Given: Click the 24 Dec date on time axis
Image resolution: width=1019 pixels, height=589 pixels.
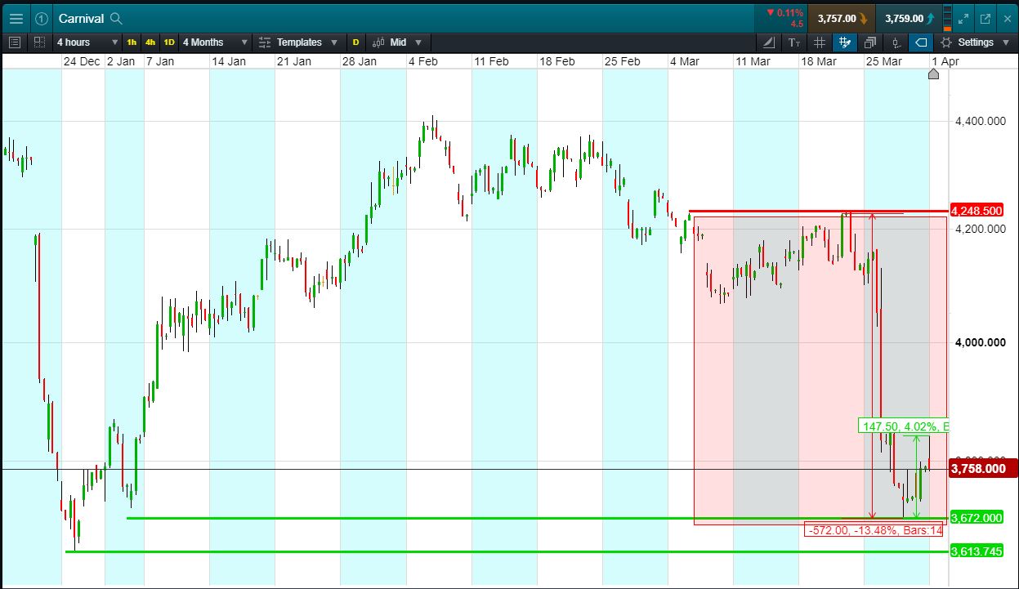Looking at the screenshot, I should pyautogui.click(x=82, y=61).
